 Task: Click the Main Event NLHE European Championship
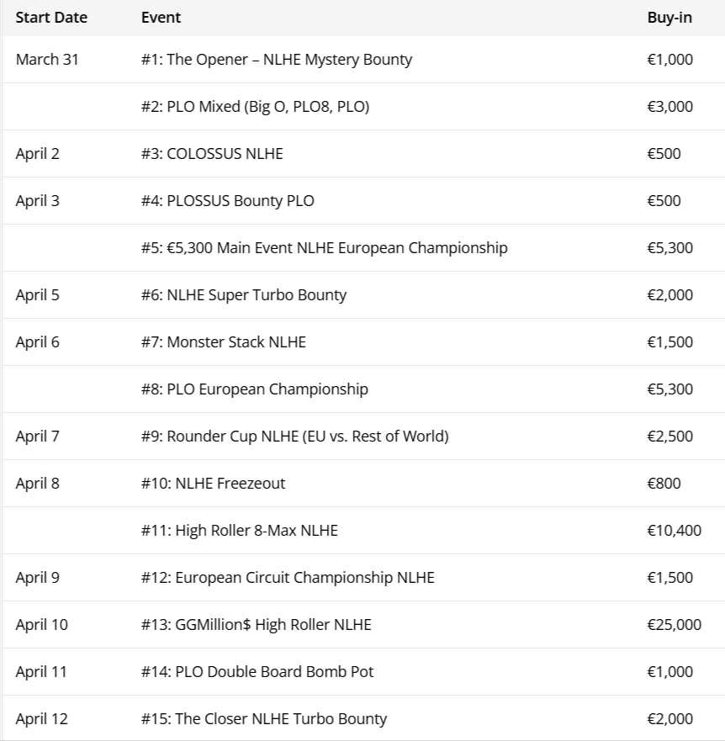tap(324, 248)
